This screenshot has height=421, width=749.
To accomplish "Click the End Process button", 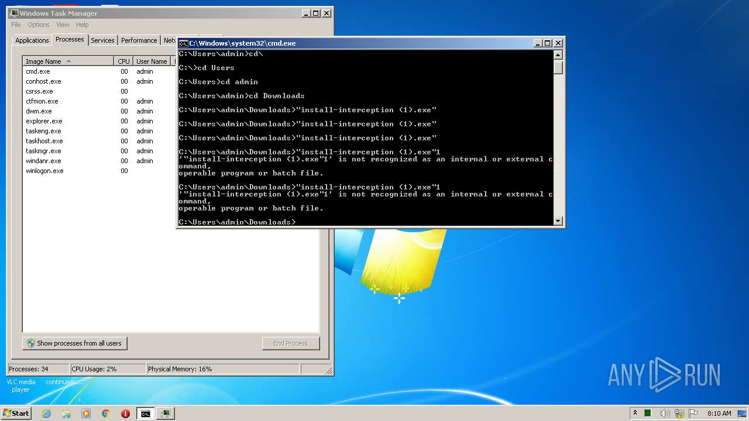I will (x=291, y=343).
